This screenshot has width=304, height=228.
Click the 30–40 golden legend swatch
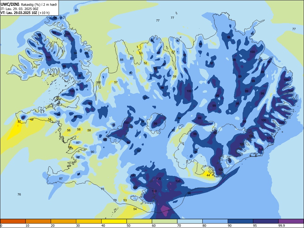click(89, 221)
